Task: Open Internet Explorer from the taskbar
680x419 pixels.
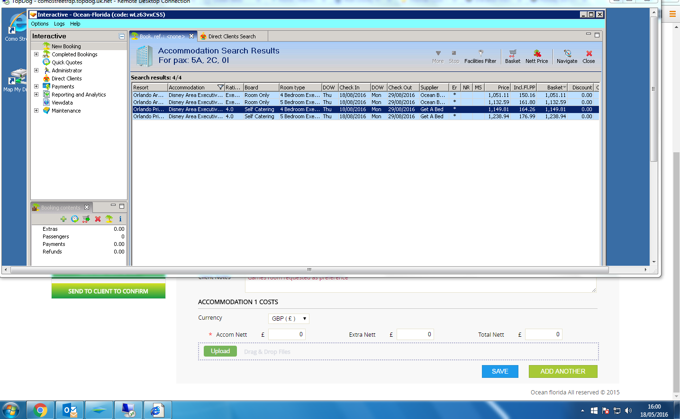Action: (157, 410)
